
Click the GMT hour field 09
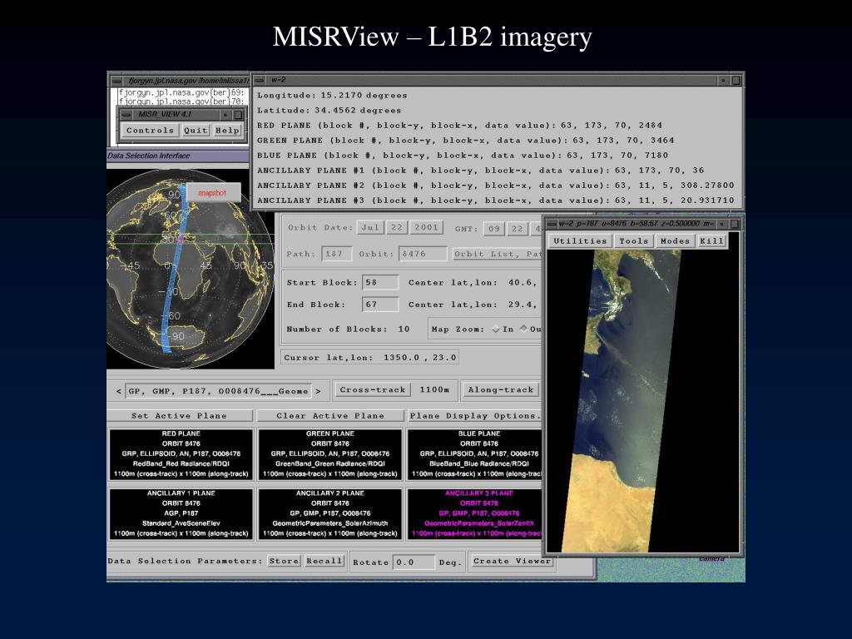[x=493, y=229]
